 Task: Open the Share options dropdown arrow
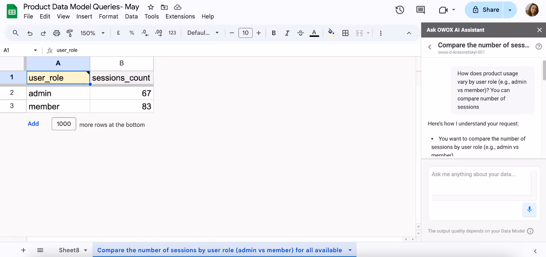[510, 10]
